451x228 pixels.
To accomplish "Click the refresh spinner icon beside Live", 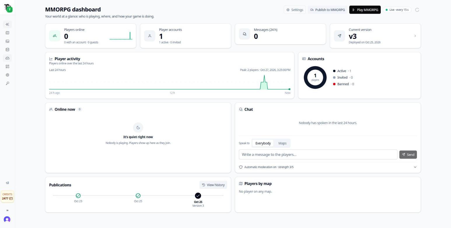I will 417,10.
